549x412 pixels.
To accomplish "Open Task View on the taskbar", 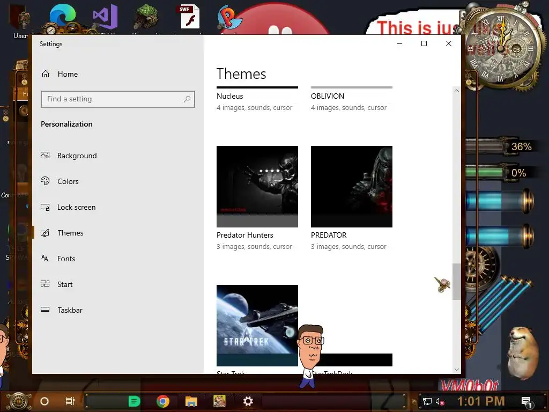I will point(70,401).
